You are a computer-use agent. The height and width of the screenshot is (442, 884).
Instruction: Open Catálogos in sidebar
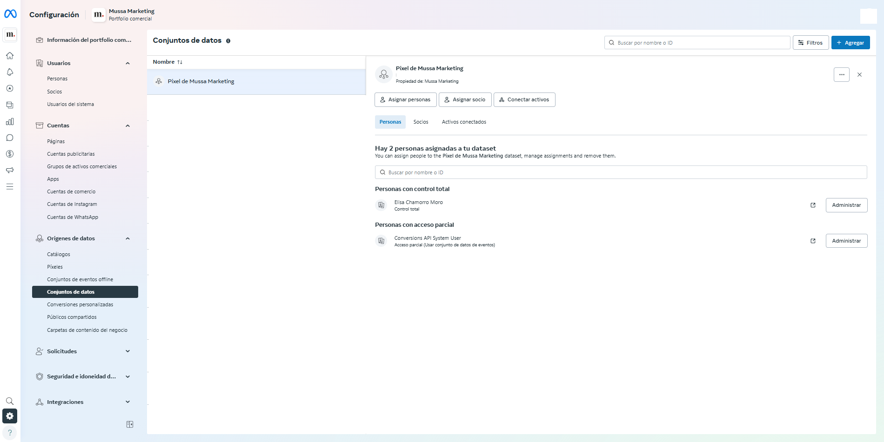(x=59, y=254)
